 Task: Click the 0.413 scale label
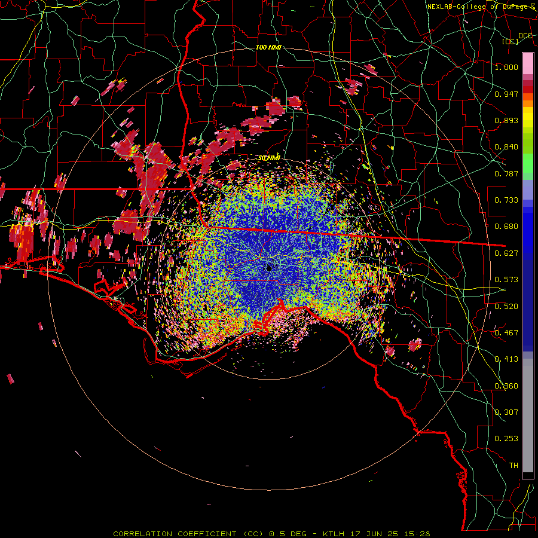click(x=506, y=359)
